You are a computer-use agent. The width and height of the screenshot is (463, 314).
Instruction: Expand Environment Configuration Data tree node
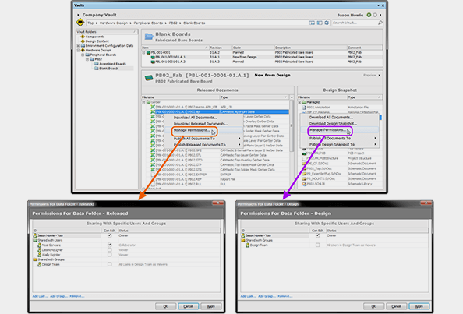pos(78,46)
